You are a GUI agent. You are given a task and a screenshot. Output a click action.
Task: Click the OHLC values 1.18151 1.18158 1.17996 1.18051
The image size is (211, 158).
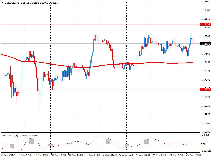point(39,3)
